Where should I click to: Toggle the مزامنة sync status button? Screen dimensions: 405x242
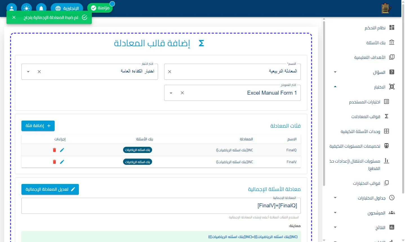click(100, 8)
